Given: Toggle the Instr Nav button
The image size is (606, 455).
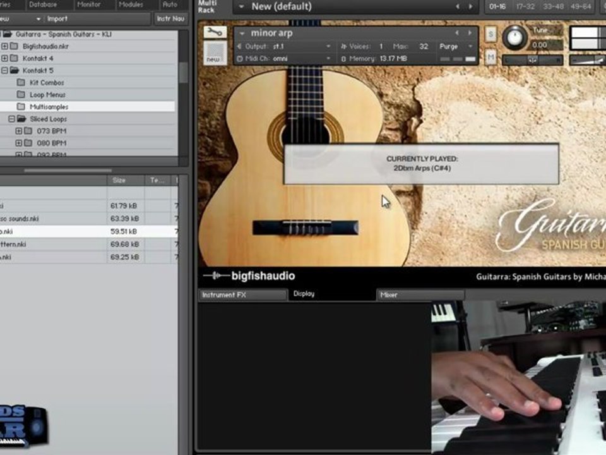Looking at the screenshot, I should pos(170,18).
